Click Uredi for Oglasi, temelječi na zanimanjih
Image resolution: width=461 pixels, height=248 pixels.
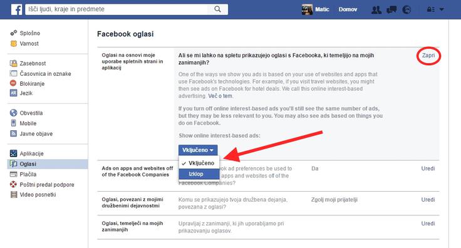428,224
